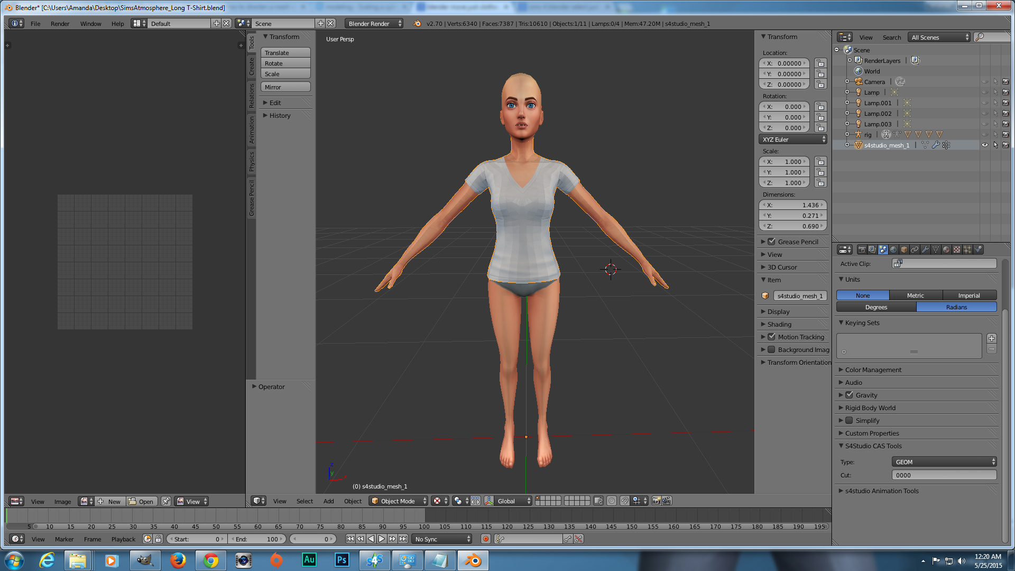Open the Object Mode dropdown
Viewport: 1015px width, 571px height.
pos(398,501)
